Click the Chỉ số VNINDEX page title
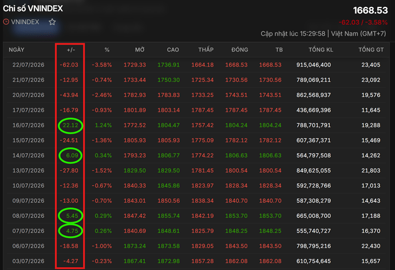The height and width of the screenshot is (270, 395). pos(33,9)
